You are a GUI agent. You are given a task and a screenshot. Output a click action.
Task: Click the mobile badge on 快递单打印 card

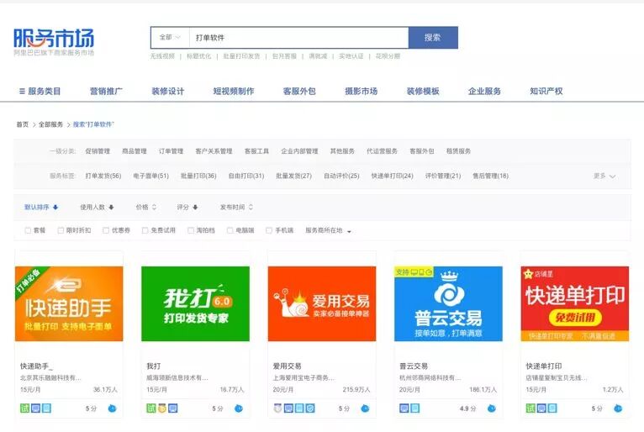click(552, 408)
